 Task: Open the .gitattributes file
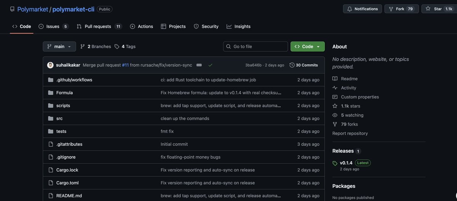[x=69, y=144]
